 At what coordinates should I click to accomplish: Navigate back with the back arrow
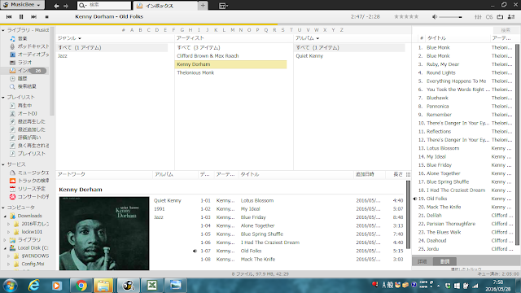56,6
